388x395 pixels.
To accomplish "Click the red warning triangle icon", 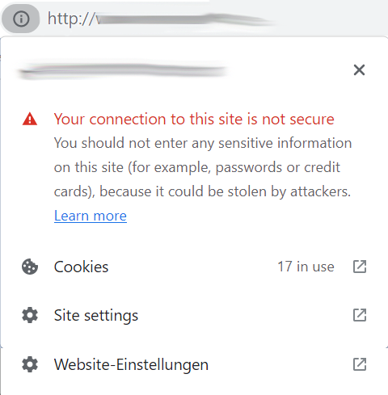I will coord(30,119).
